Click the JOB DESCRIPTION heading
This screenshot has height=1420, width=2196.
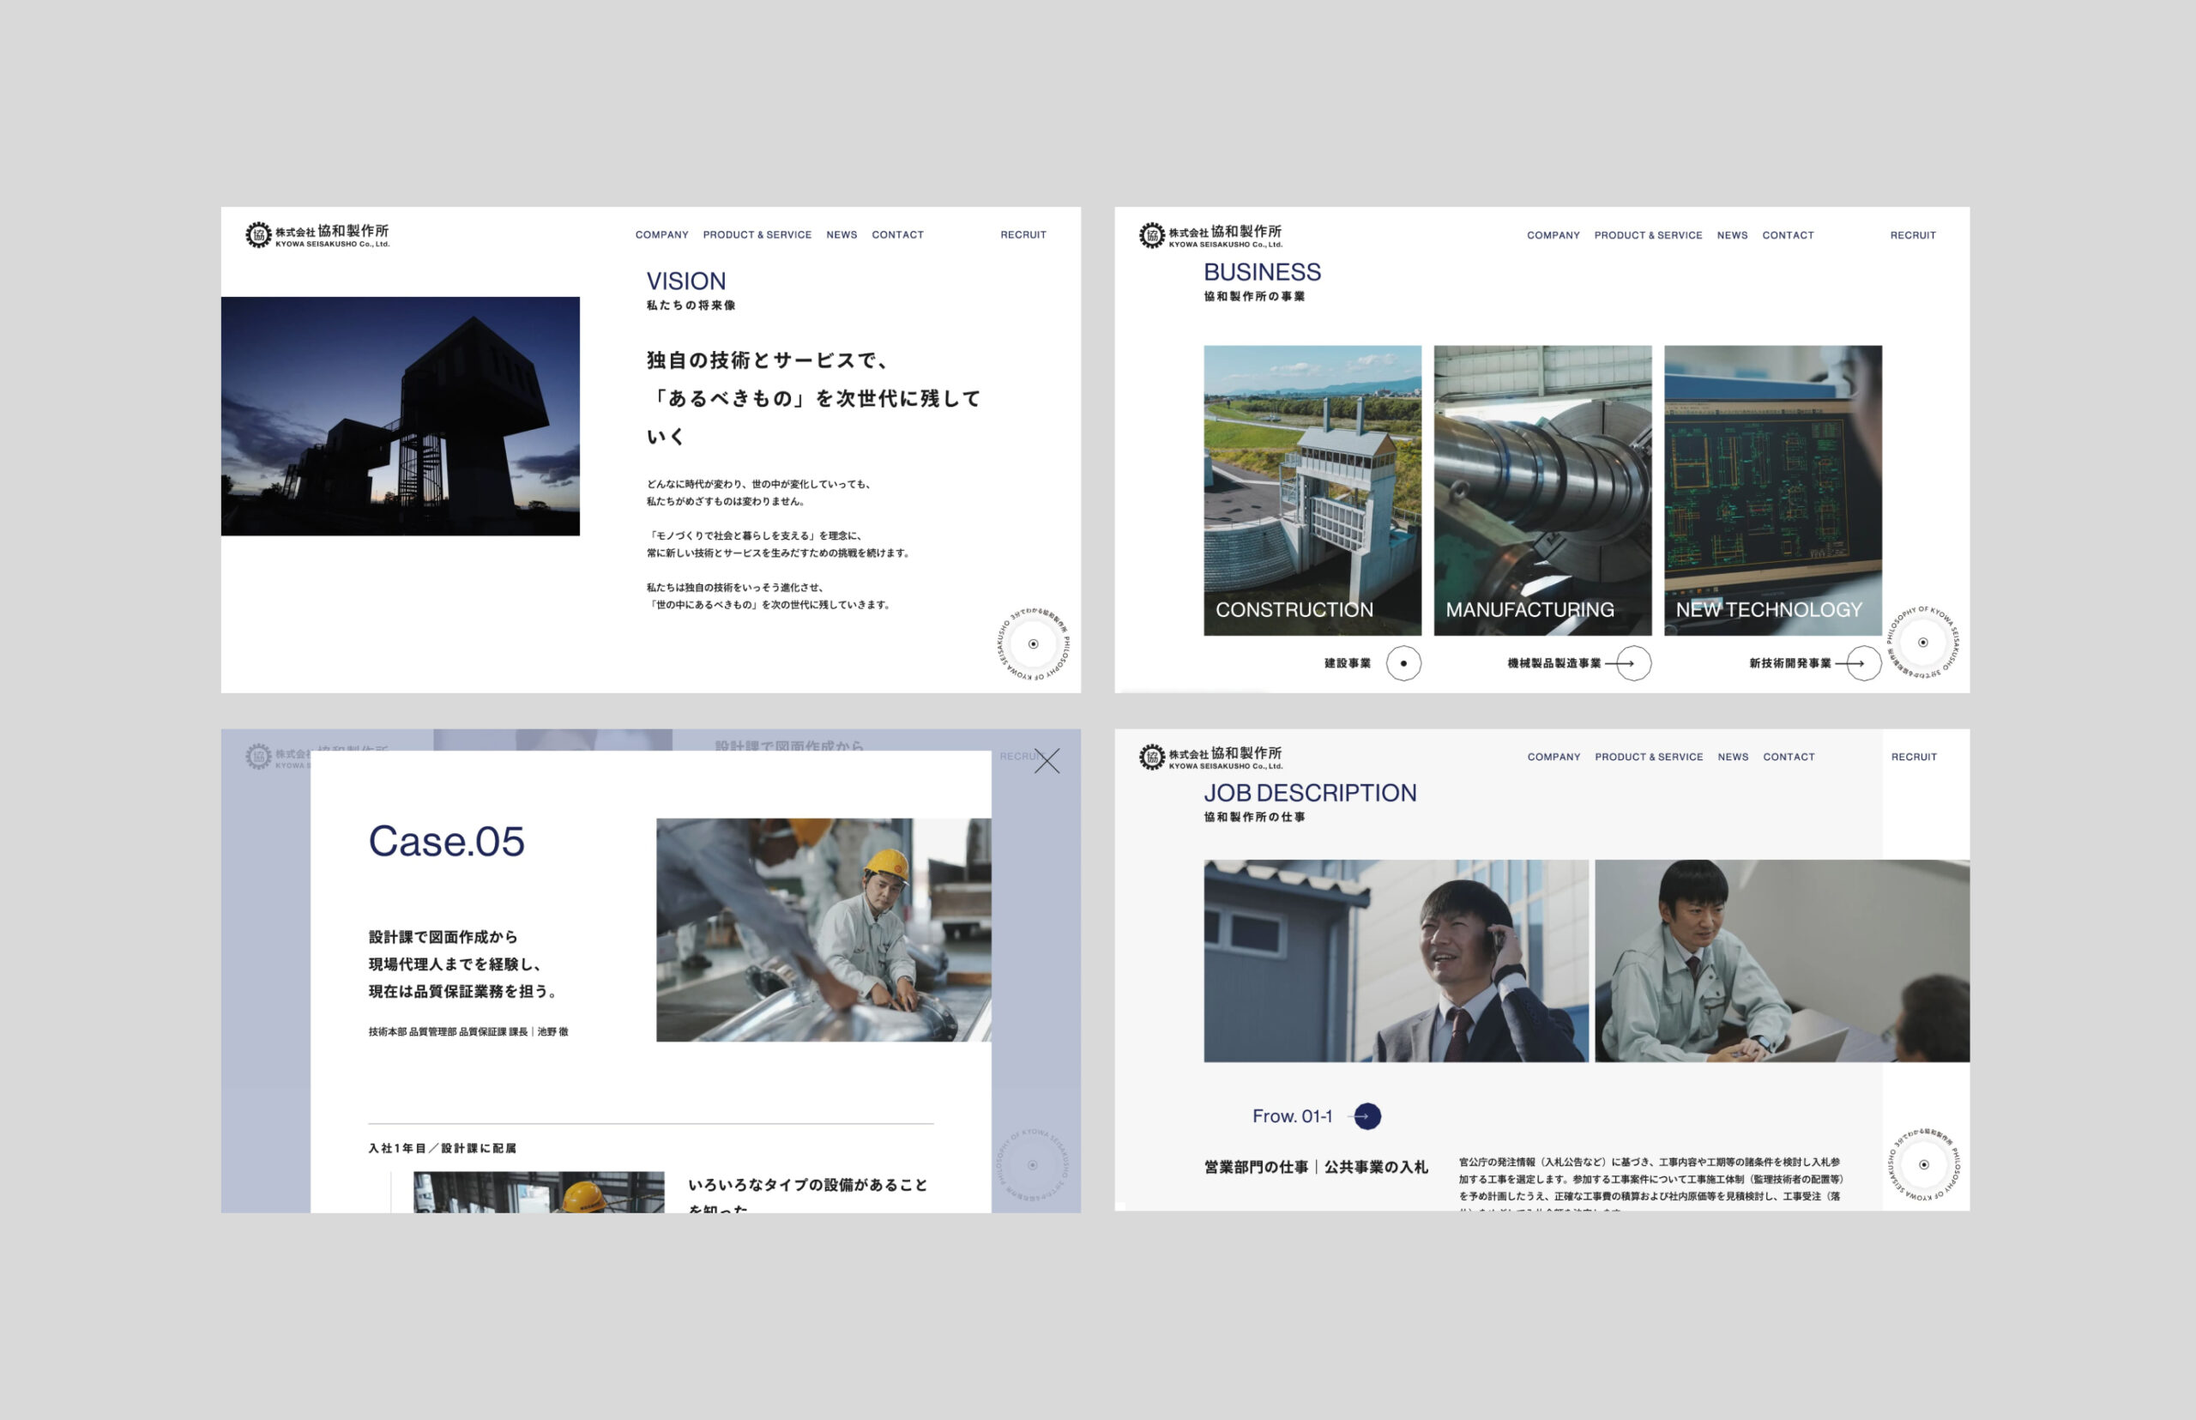(1310, 793)
